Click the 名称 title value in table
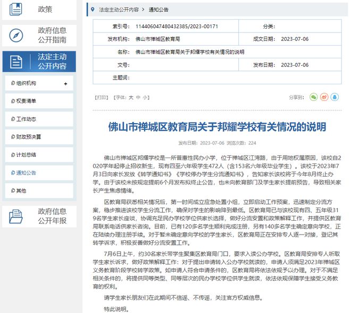The width and height of the screenshot is (351, 313). pyautogui.click(x=190, y=52)
